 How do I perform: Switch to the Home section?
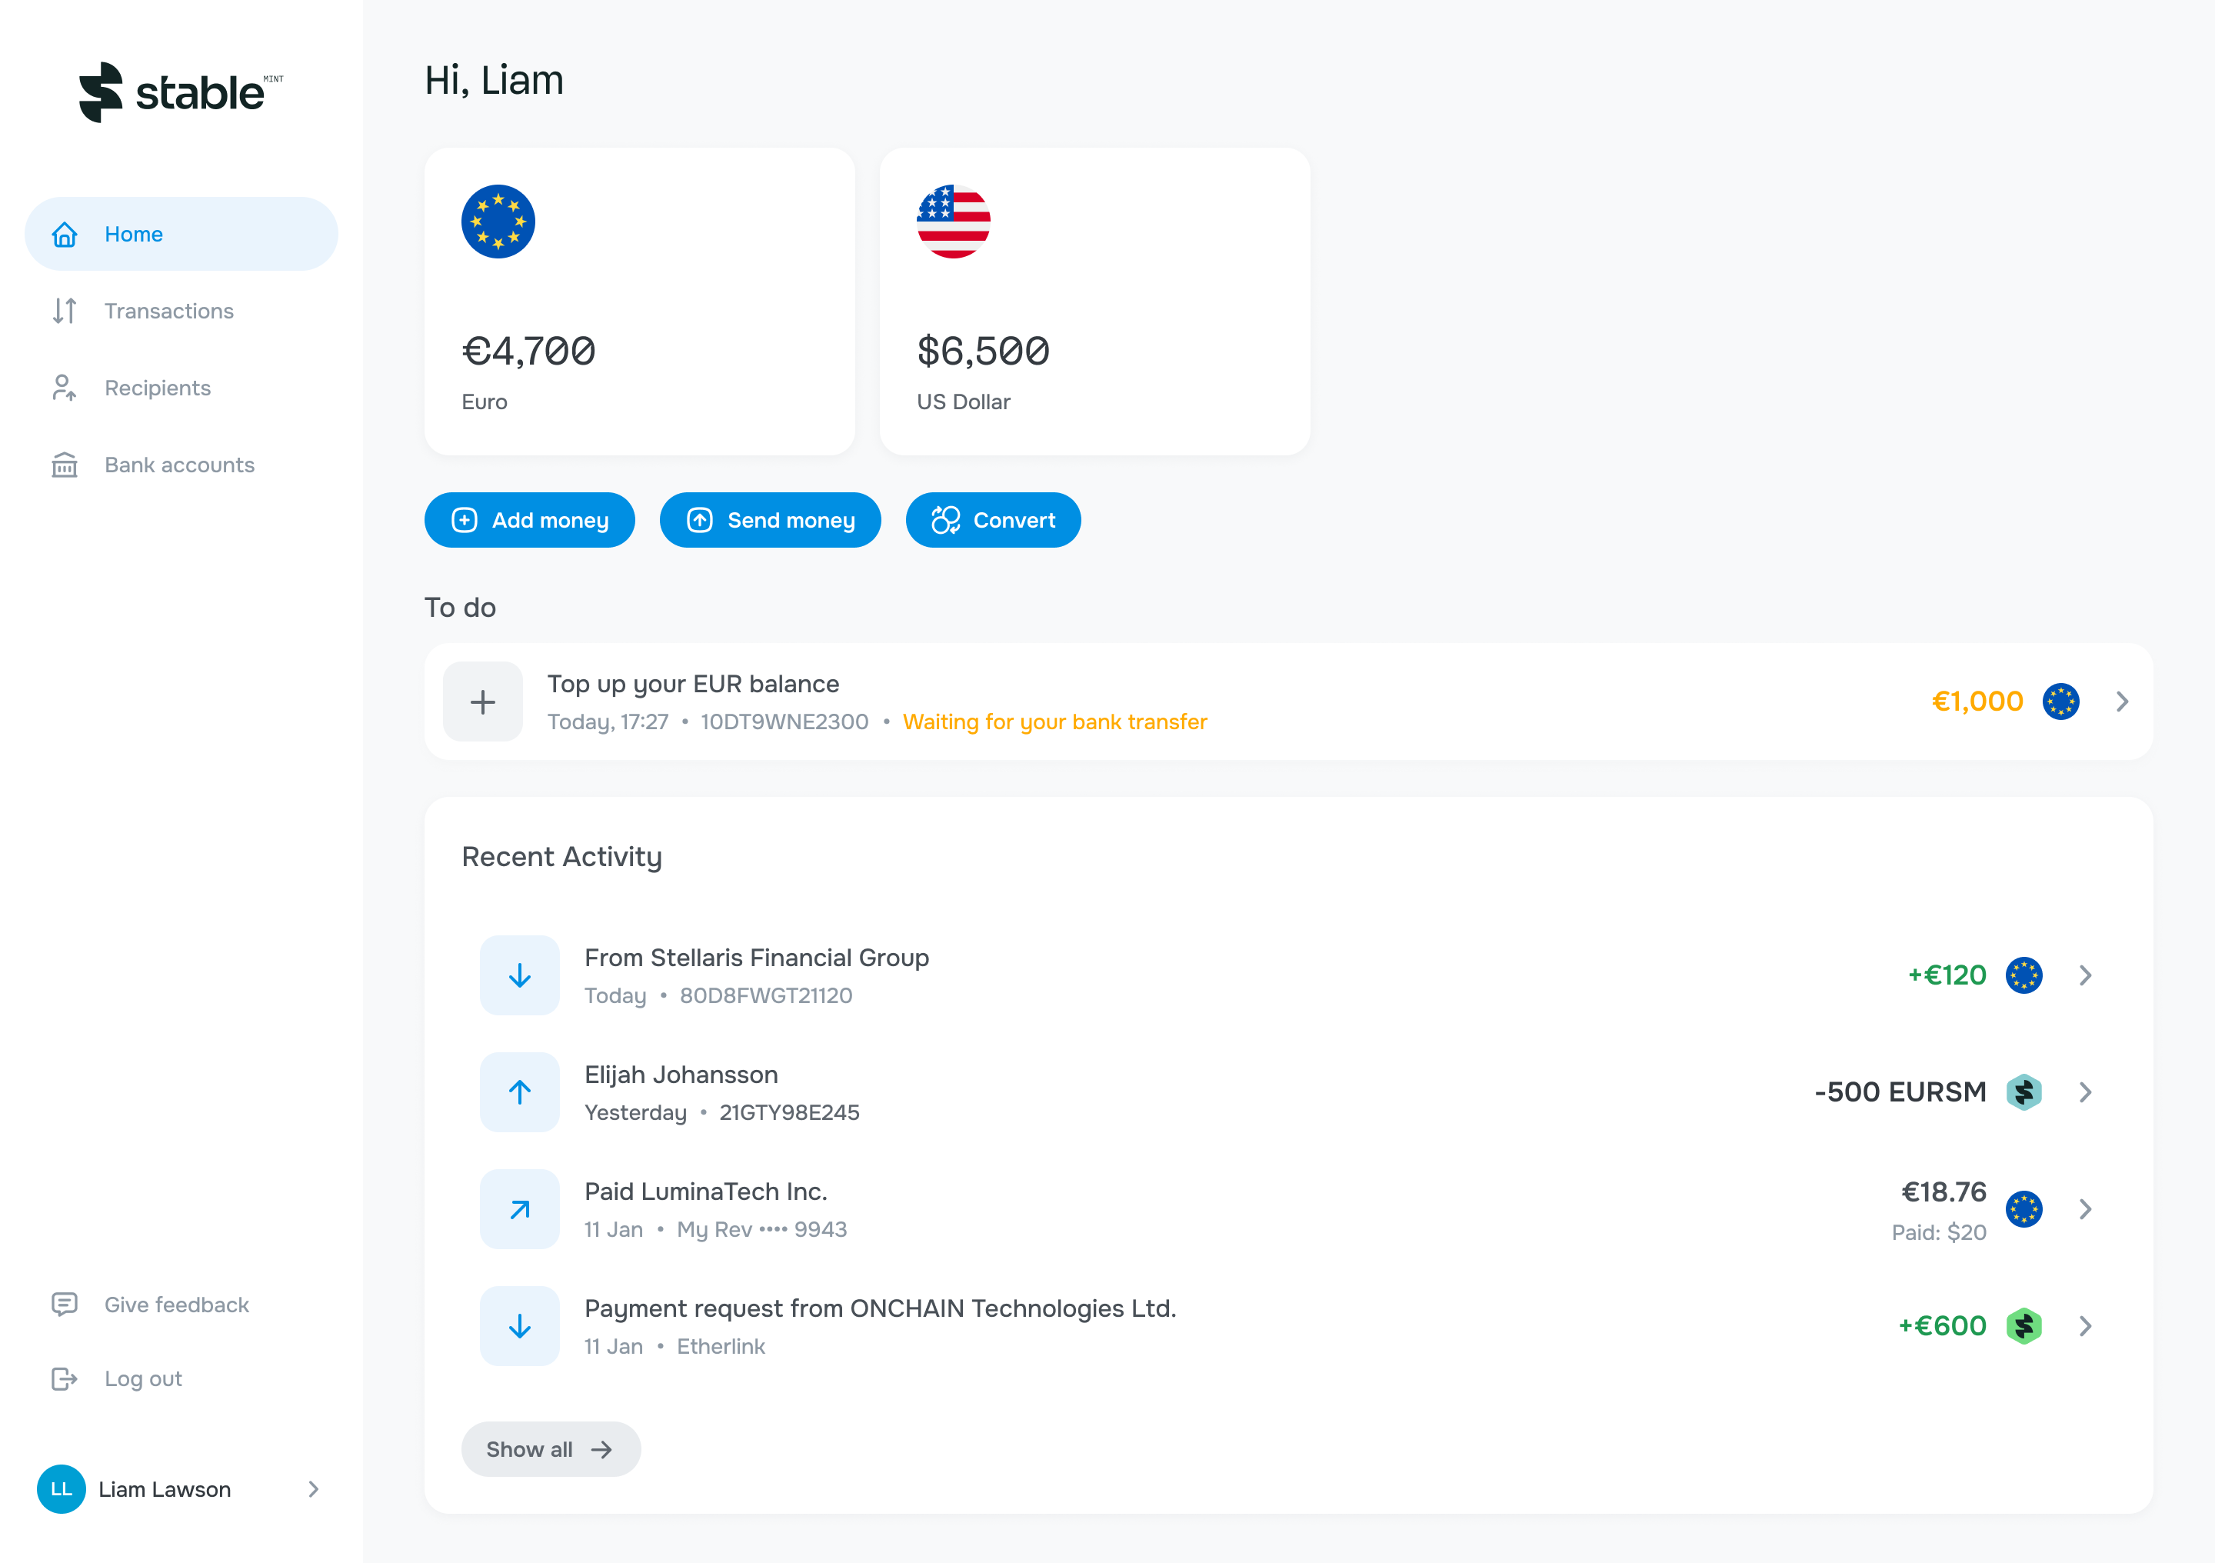[x=134, y=234]
